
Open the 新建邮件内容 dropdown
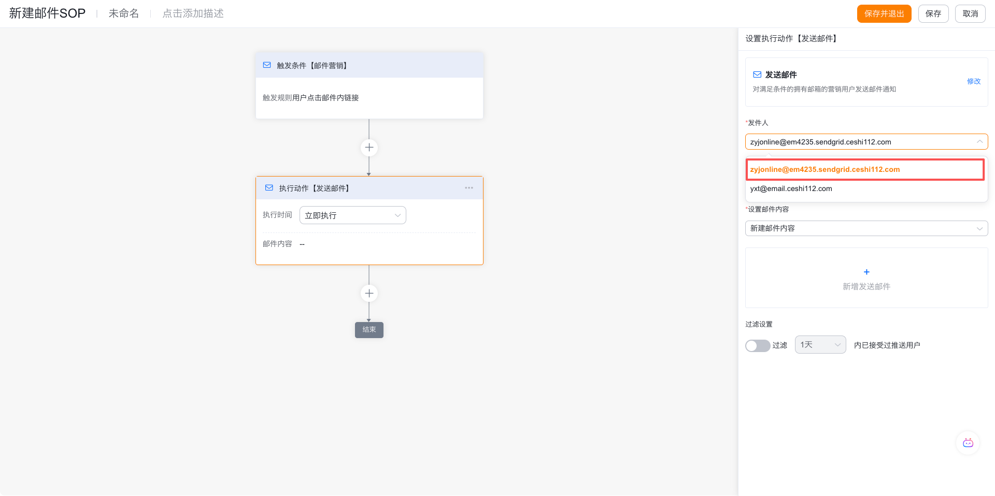pyautogui.click(x=866, y=228)
